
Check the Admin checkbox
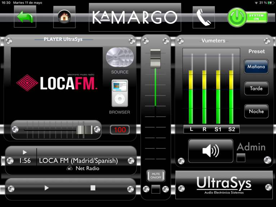241,158
